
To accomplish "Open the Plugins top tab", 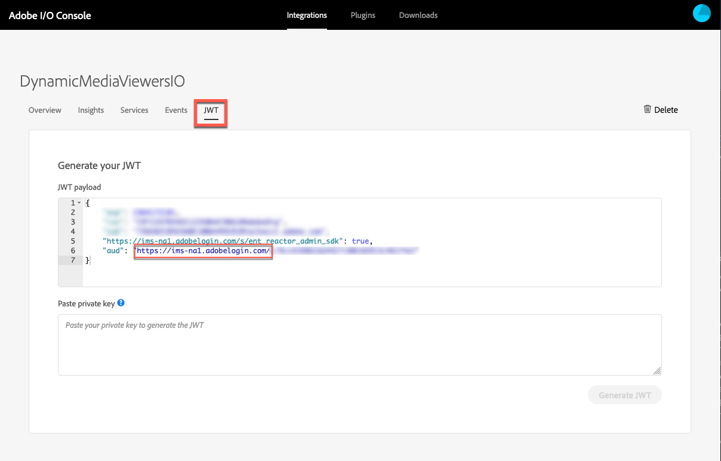I will (x=363, y=15).
